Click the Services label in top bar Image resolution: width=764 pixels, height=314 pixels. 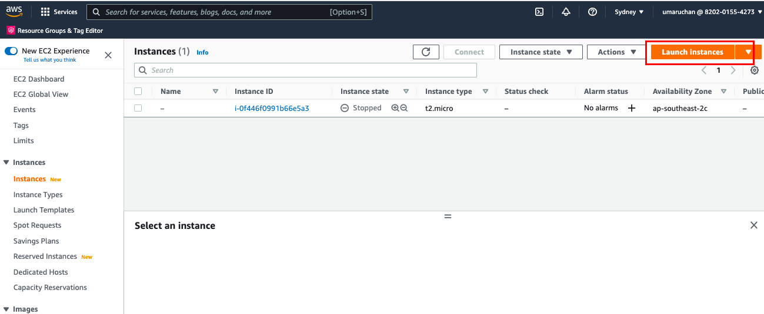[65, 12]
